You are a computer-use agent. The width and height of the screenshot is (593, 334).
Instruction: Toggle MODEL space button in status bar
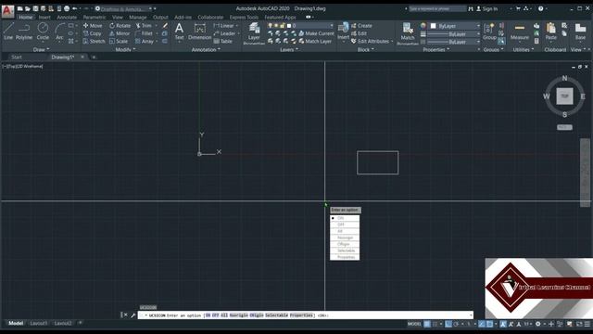[414, 324]
